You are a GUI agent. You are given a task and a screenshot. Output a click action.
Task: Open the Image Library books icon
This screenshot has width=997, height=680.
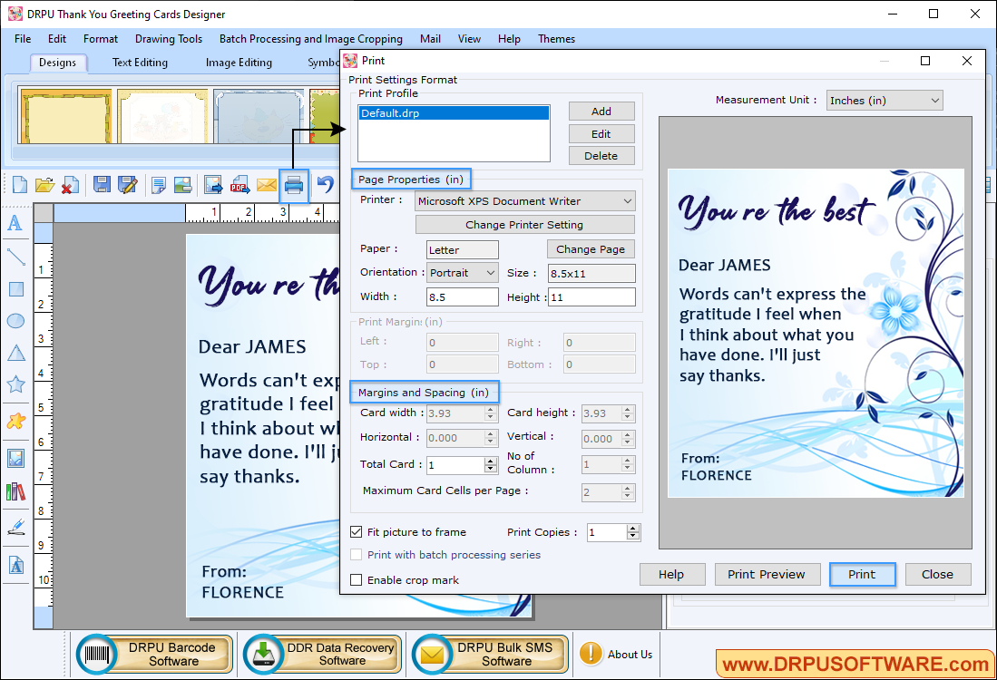15,492
